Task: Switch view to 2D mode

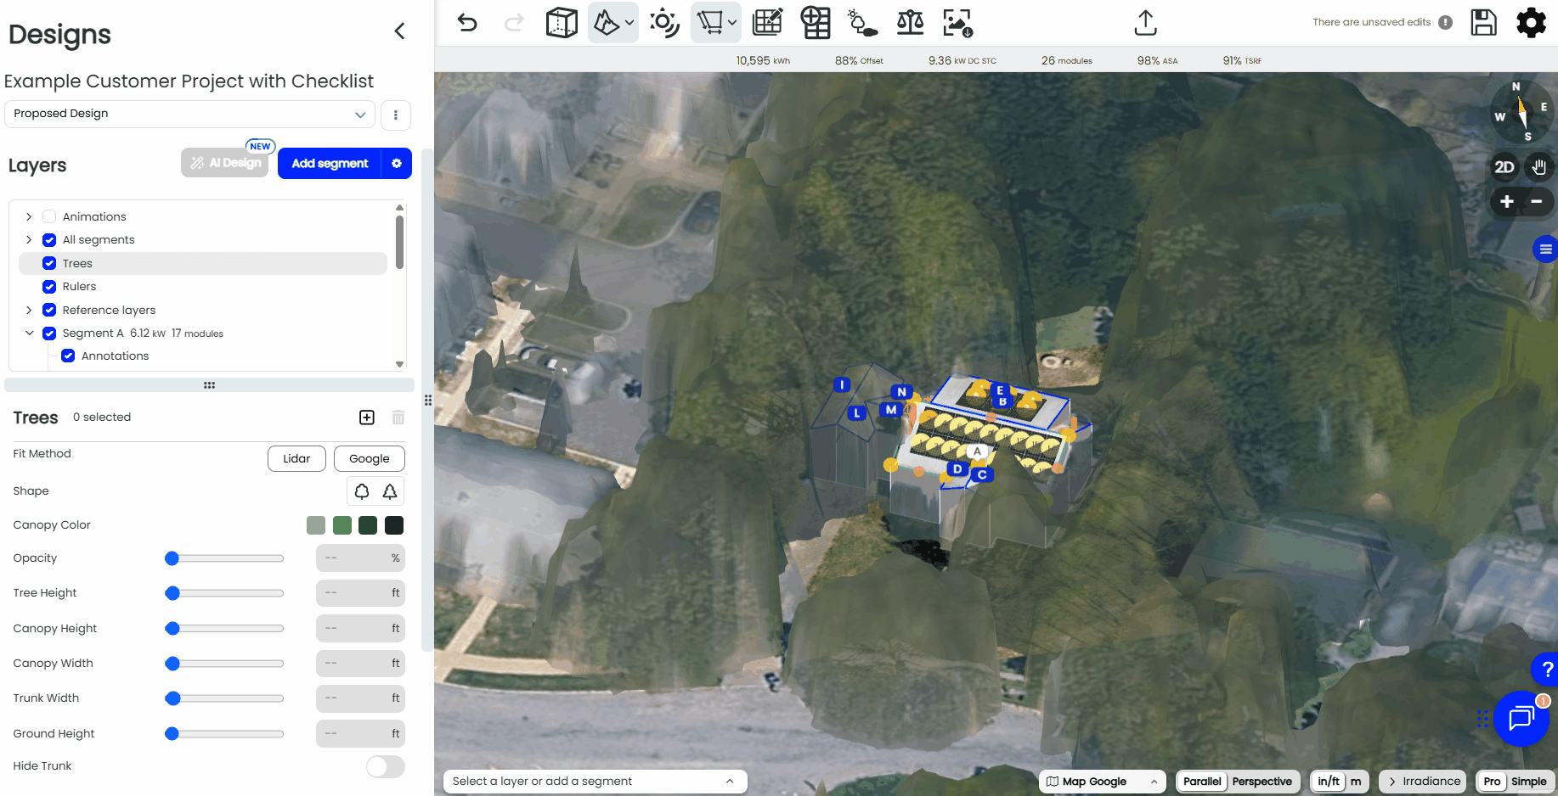Action: tap(1504, 167)
